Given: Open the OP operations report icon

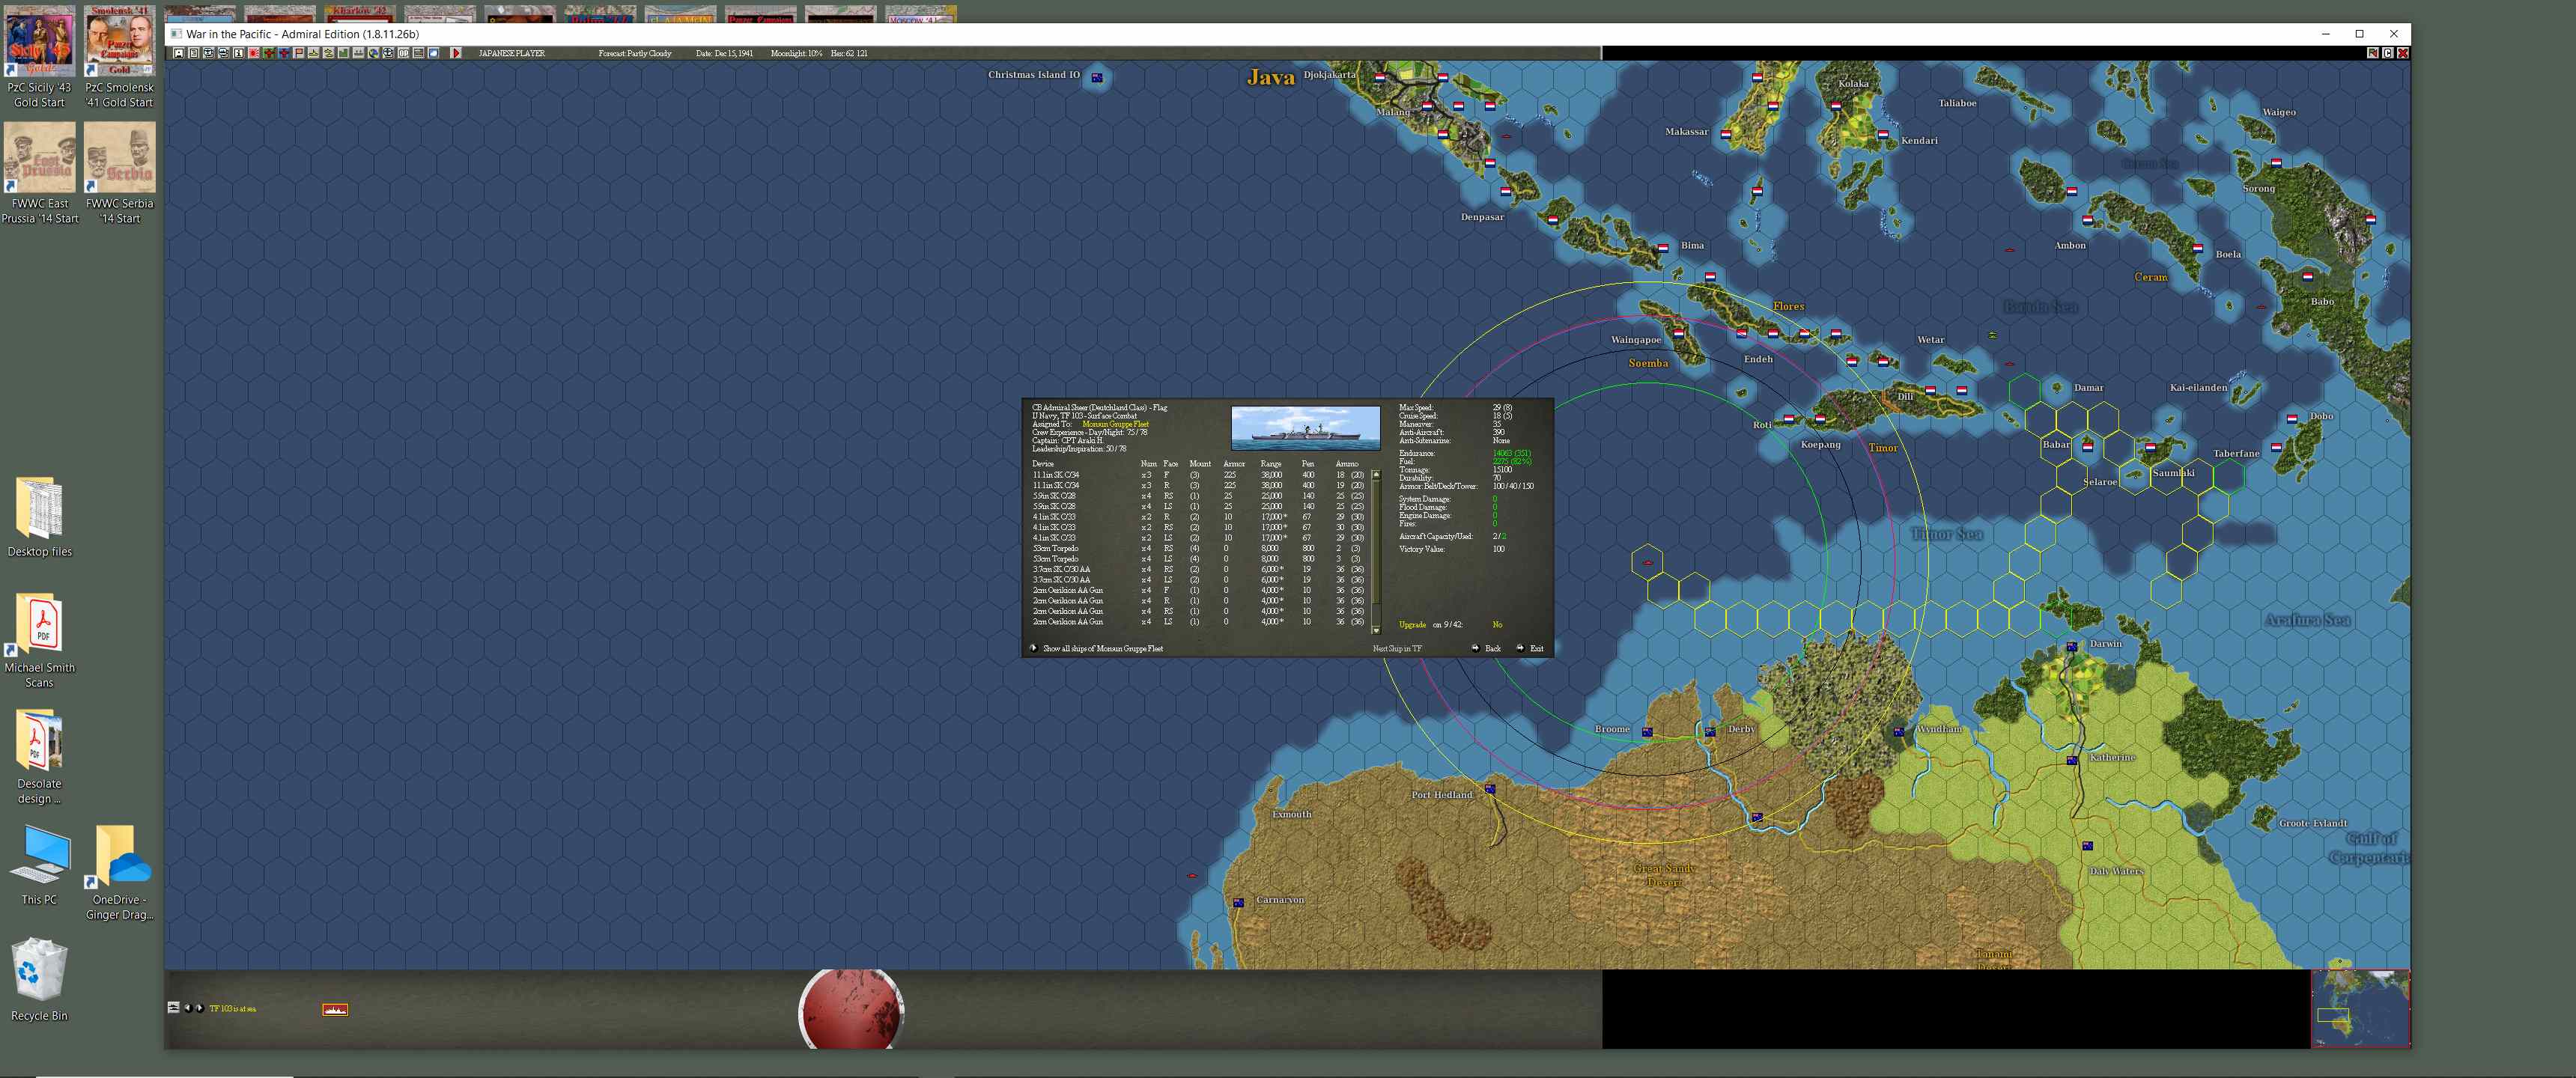Looking at the screenshot, I should 404,53.
